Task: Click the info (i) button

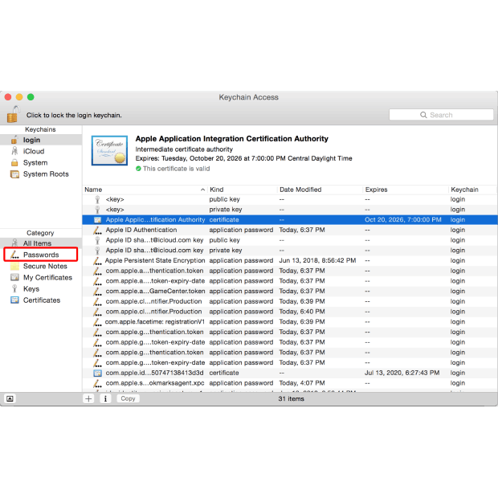Action: (105, 398)
